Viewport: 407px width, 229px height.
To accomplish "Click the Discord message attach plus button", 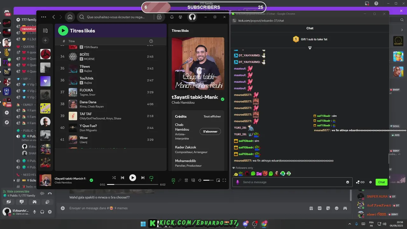I will 63,208.
